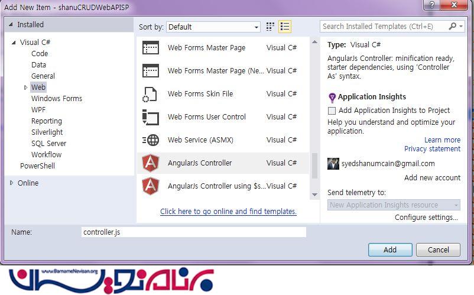This screenshot has width=474, height=295.
Task: Select SQL Server category
Action: [x=48, y=144]
